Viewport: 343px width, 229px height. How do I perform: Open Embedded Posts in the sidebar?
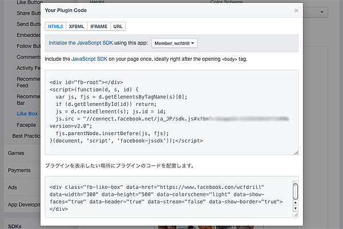click(x=29, y=35)
